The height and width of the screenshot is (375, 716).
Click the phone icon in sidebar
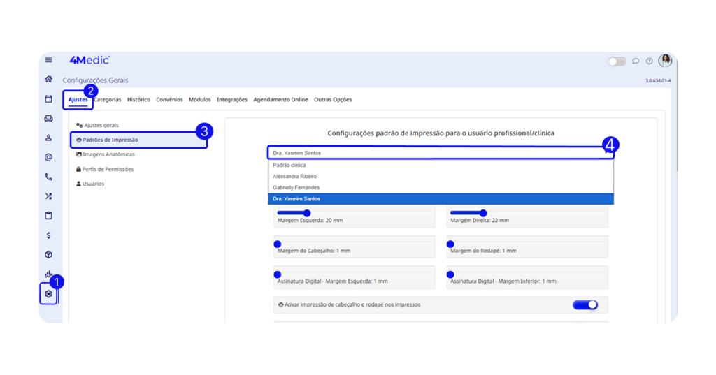coord(48,177)
